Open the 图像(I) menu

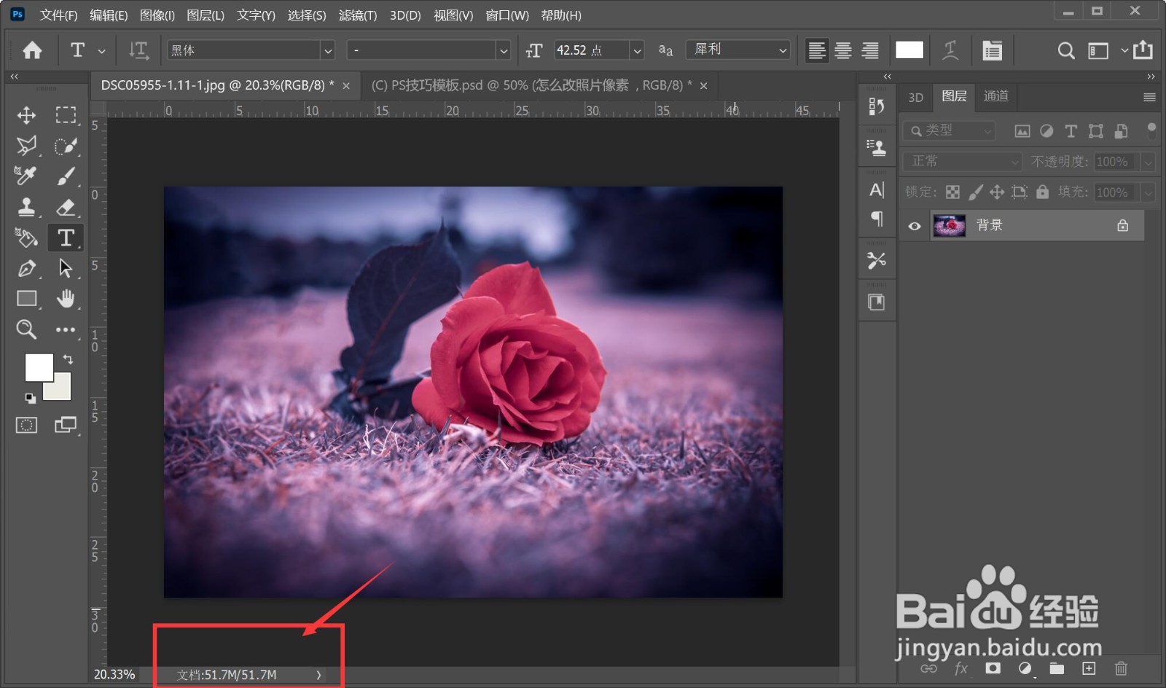(x=157, y=15)
